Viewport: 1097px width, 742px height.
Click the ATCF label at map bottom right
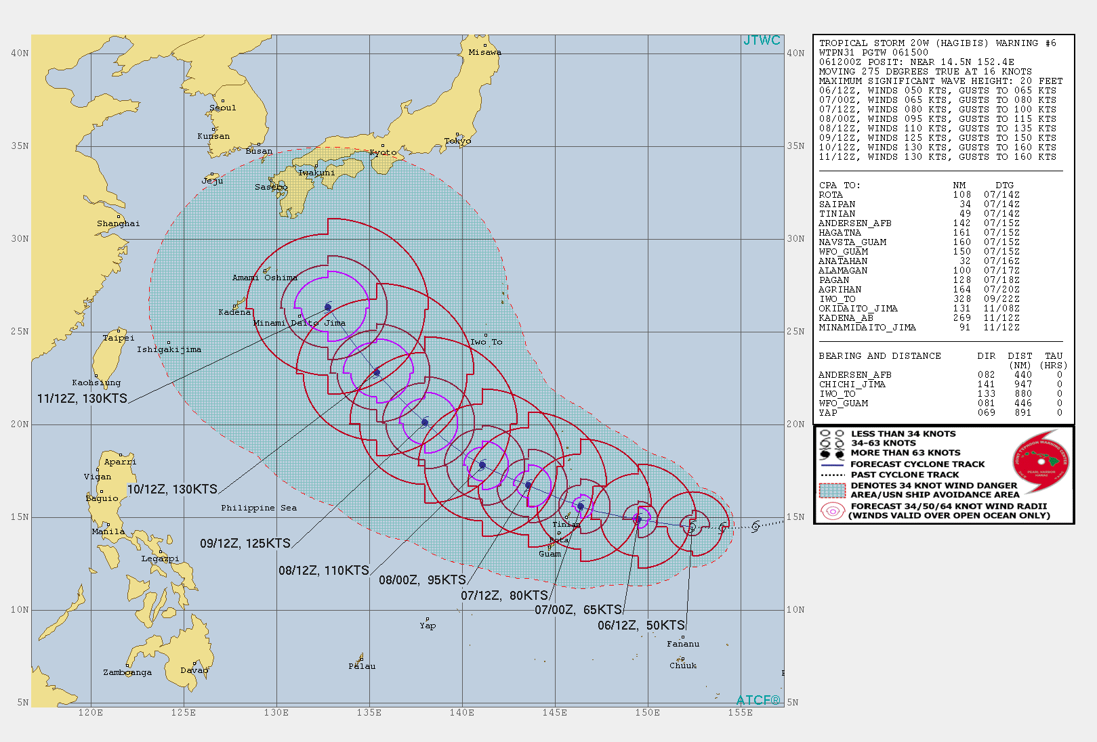point(758,700)
